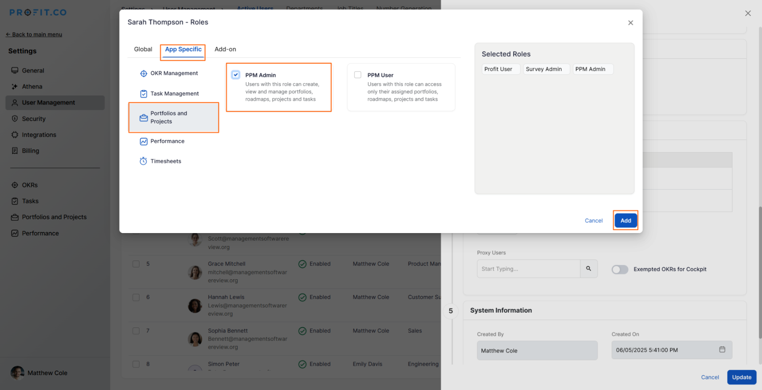Screen dimensions: 762x390
Task: Click the Proxy Users search magnifier icon
Action: pos(589,269)
